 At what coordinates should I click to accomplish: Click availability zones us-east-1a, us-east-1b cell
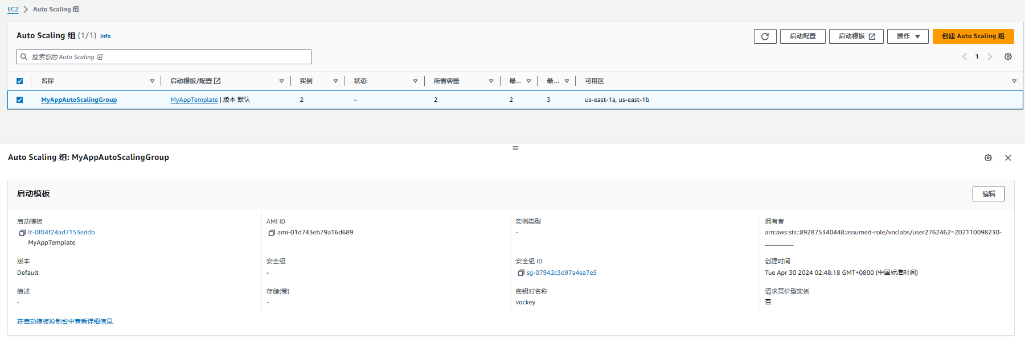[x=617, y=100]
